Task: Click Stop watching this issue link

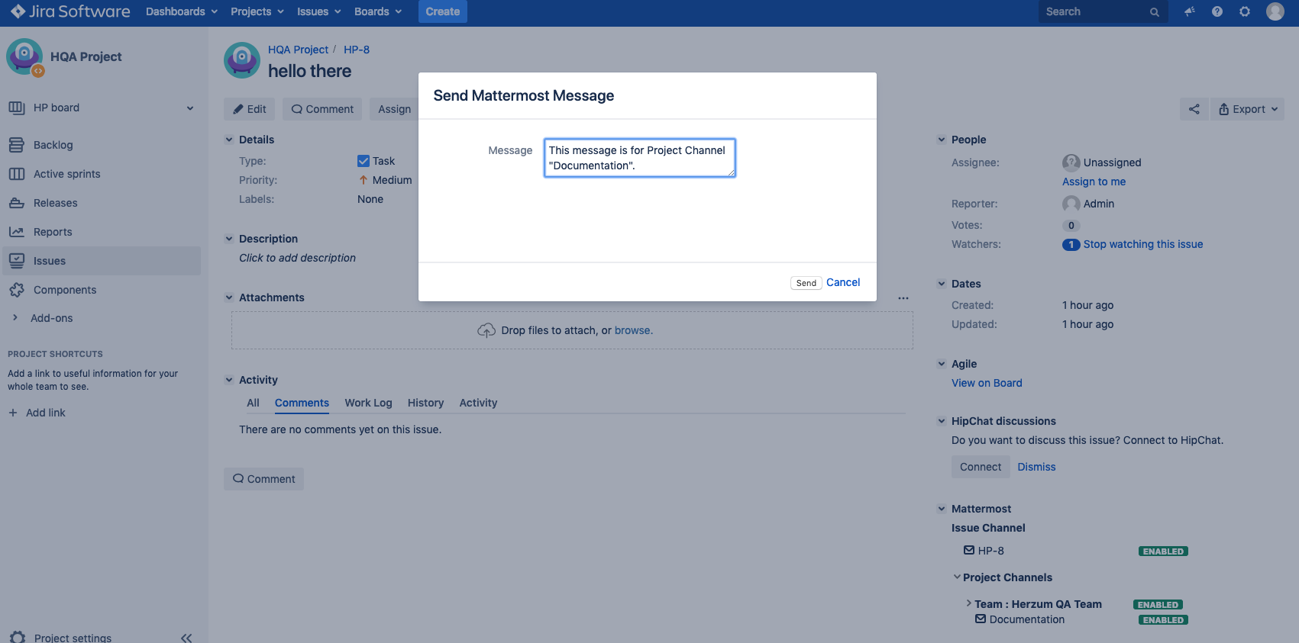Action: click(1142, 244)
